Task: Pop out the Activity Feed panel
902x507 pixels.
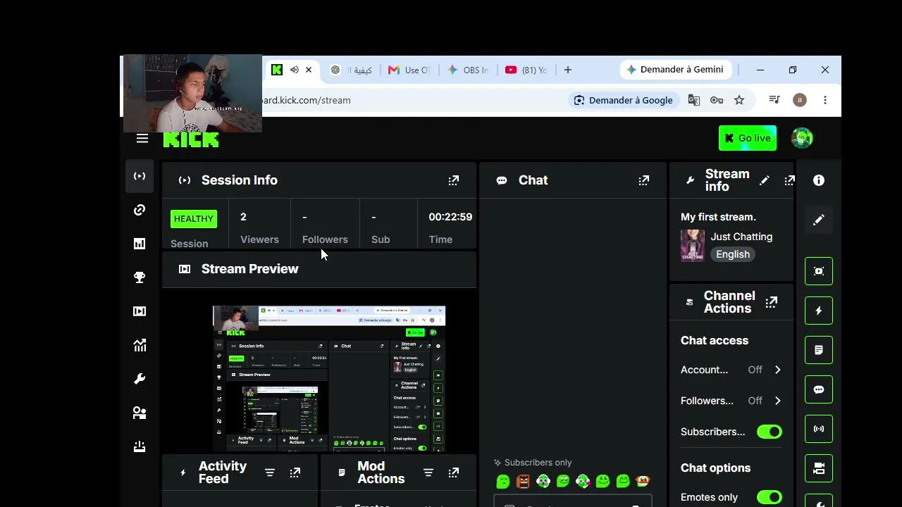Action: point(295,472)
